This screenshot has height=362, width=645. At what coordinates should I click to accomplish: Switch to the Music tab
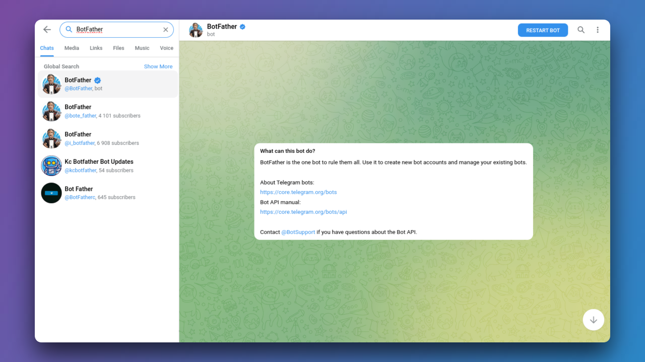[x=142, y=48]
